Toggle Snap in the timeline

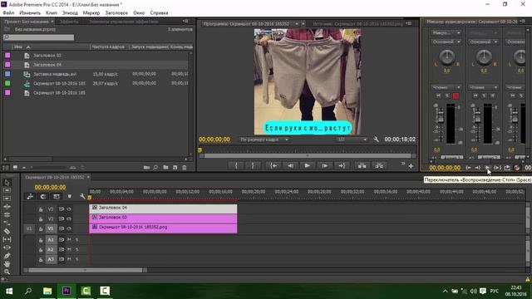pos(42,197)
